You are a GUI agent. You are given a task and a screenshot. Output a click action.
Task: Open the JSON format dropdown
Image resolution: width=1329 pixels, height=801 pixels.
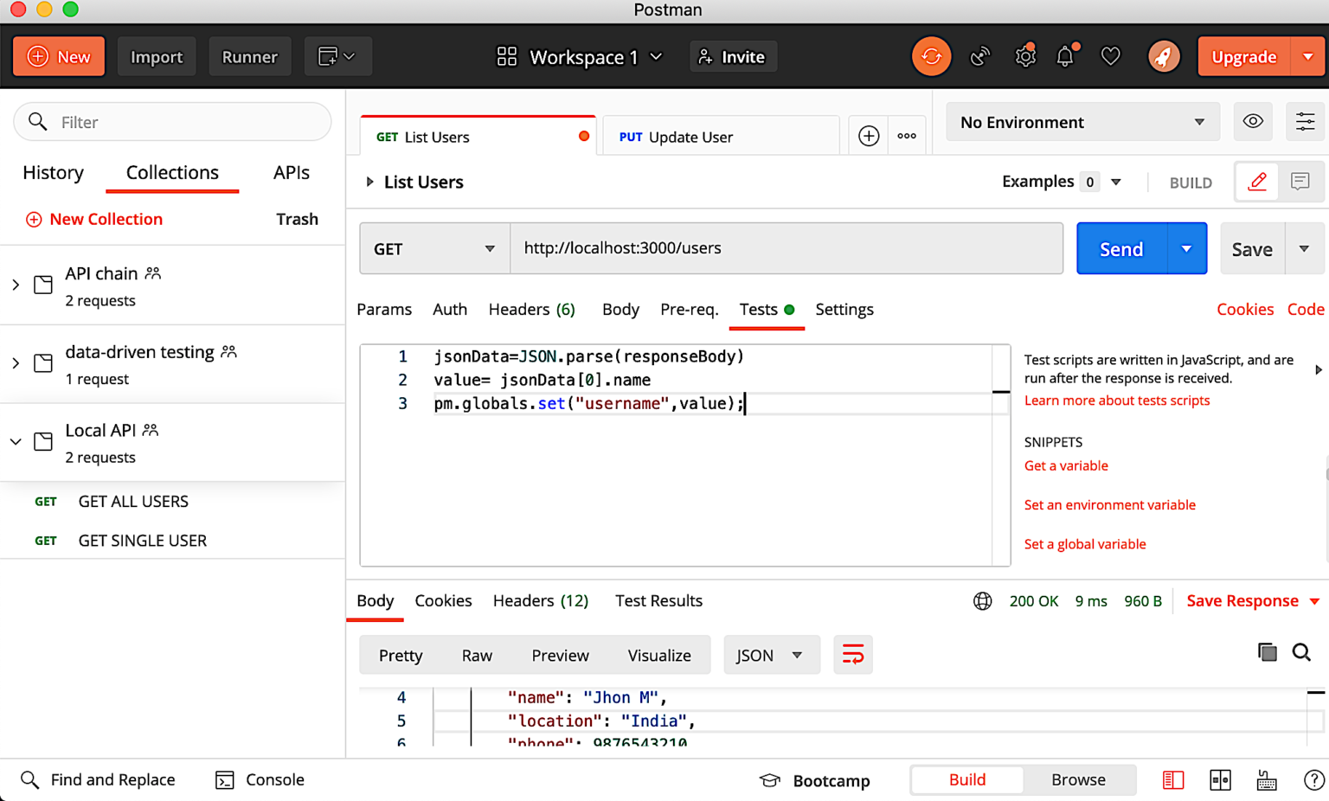coord(770,656)
